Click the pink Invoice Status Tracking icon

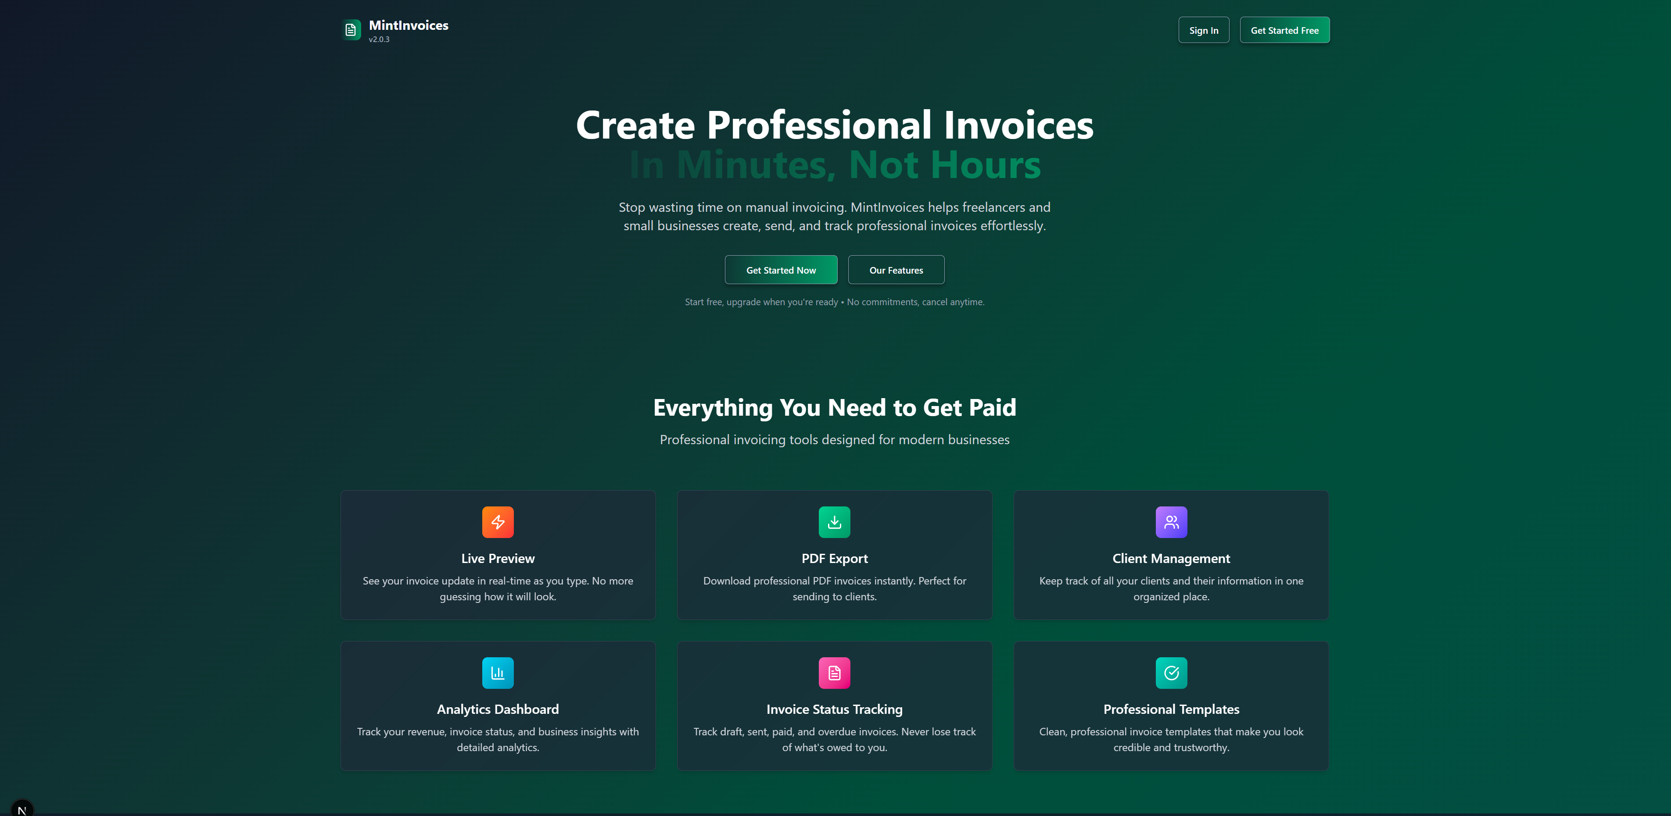[x=834, y=673]
